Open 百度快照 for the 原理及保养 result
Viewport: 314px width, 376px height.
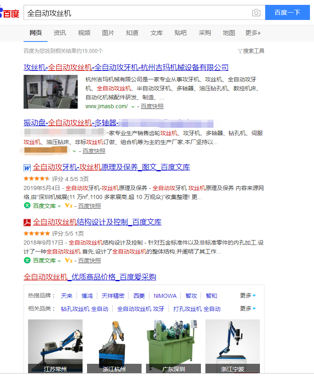pos(89,206)
